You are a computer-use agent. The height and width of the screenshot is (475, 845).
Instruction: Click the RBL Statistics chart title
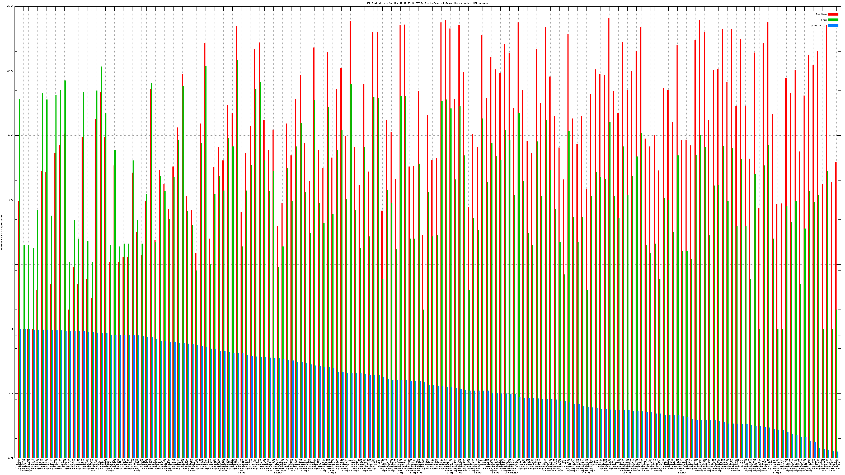click(427, 3)
